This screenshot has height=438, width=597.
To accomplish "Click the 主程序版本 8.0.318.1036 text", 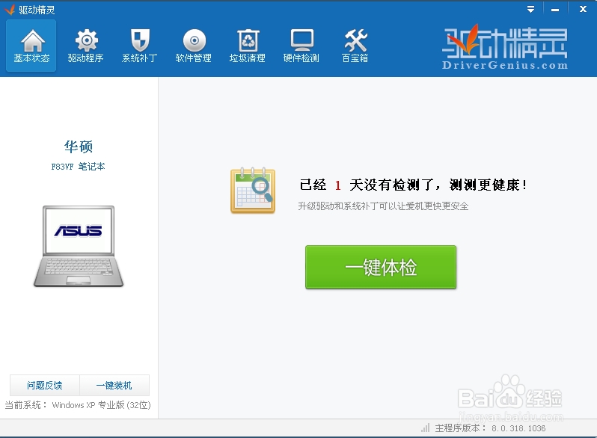I will 491,428.
